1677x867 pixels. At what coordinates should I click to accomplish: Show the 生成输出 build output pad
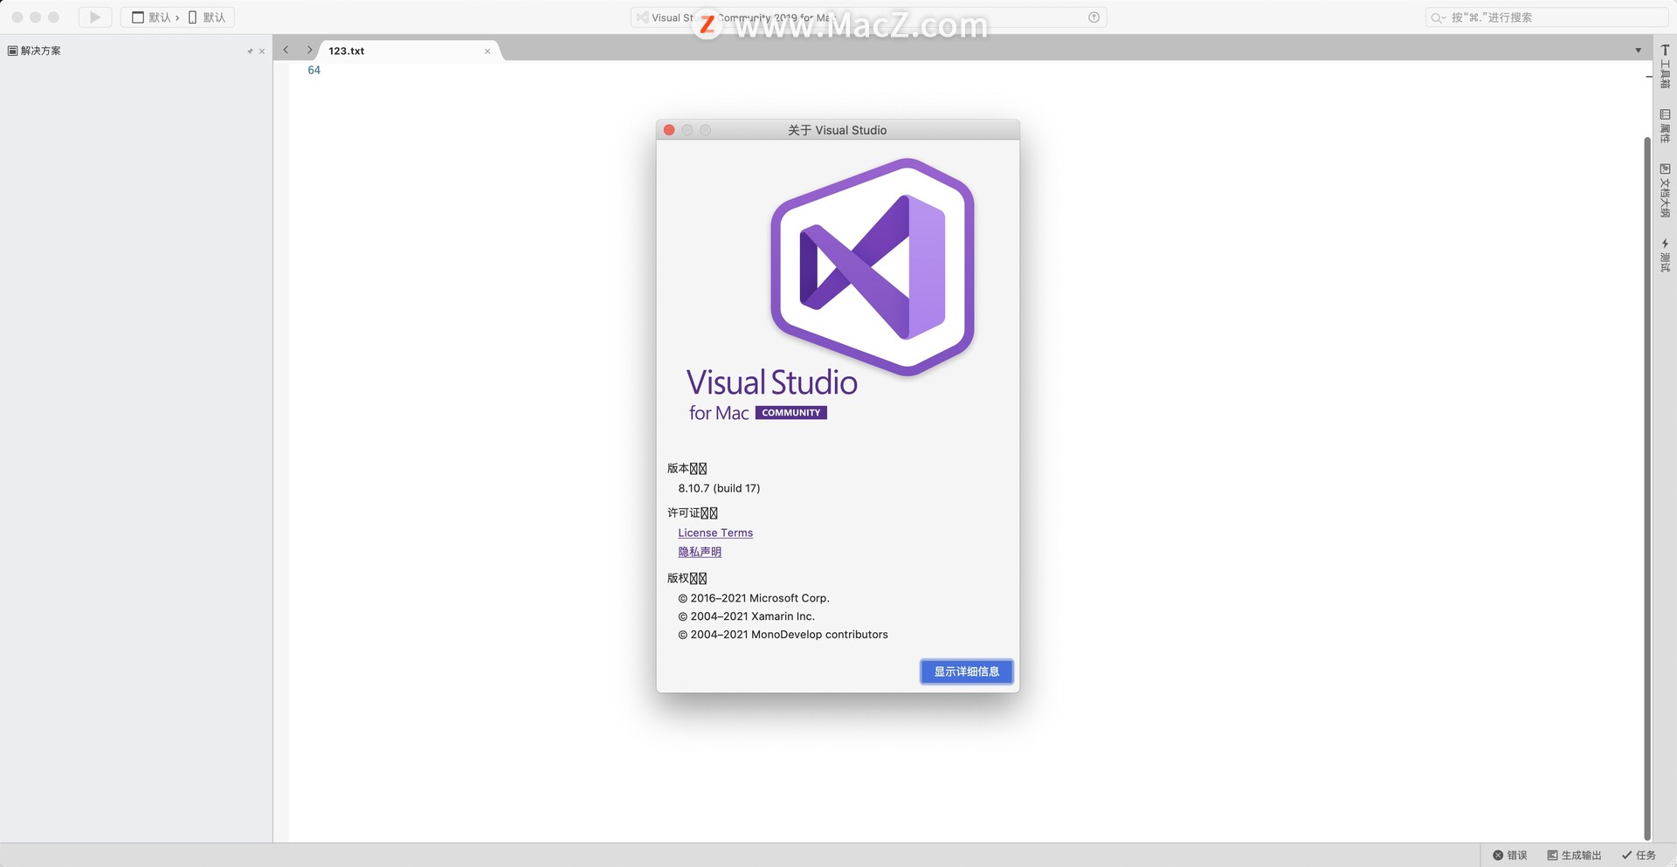1574,856
